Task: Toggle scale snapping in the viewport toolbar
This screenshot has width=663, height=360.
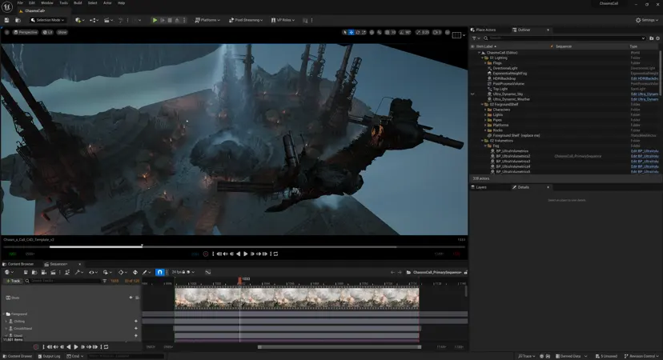Action: (x=418, y=32)
